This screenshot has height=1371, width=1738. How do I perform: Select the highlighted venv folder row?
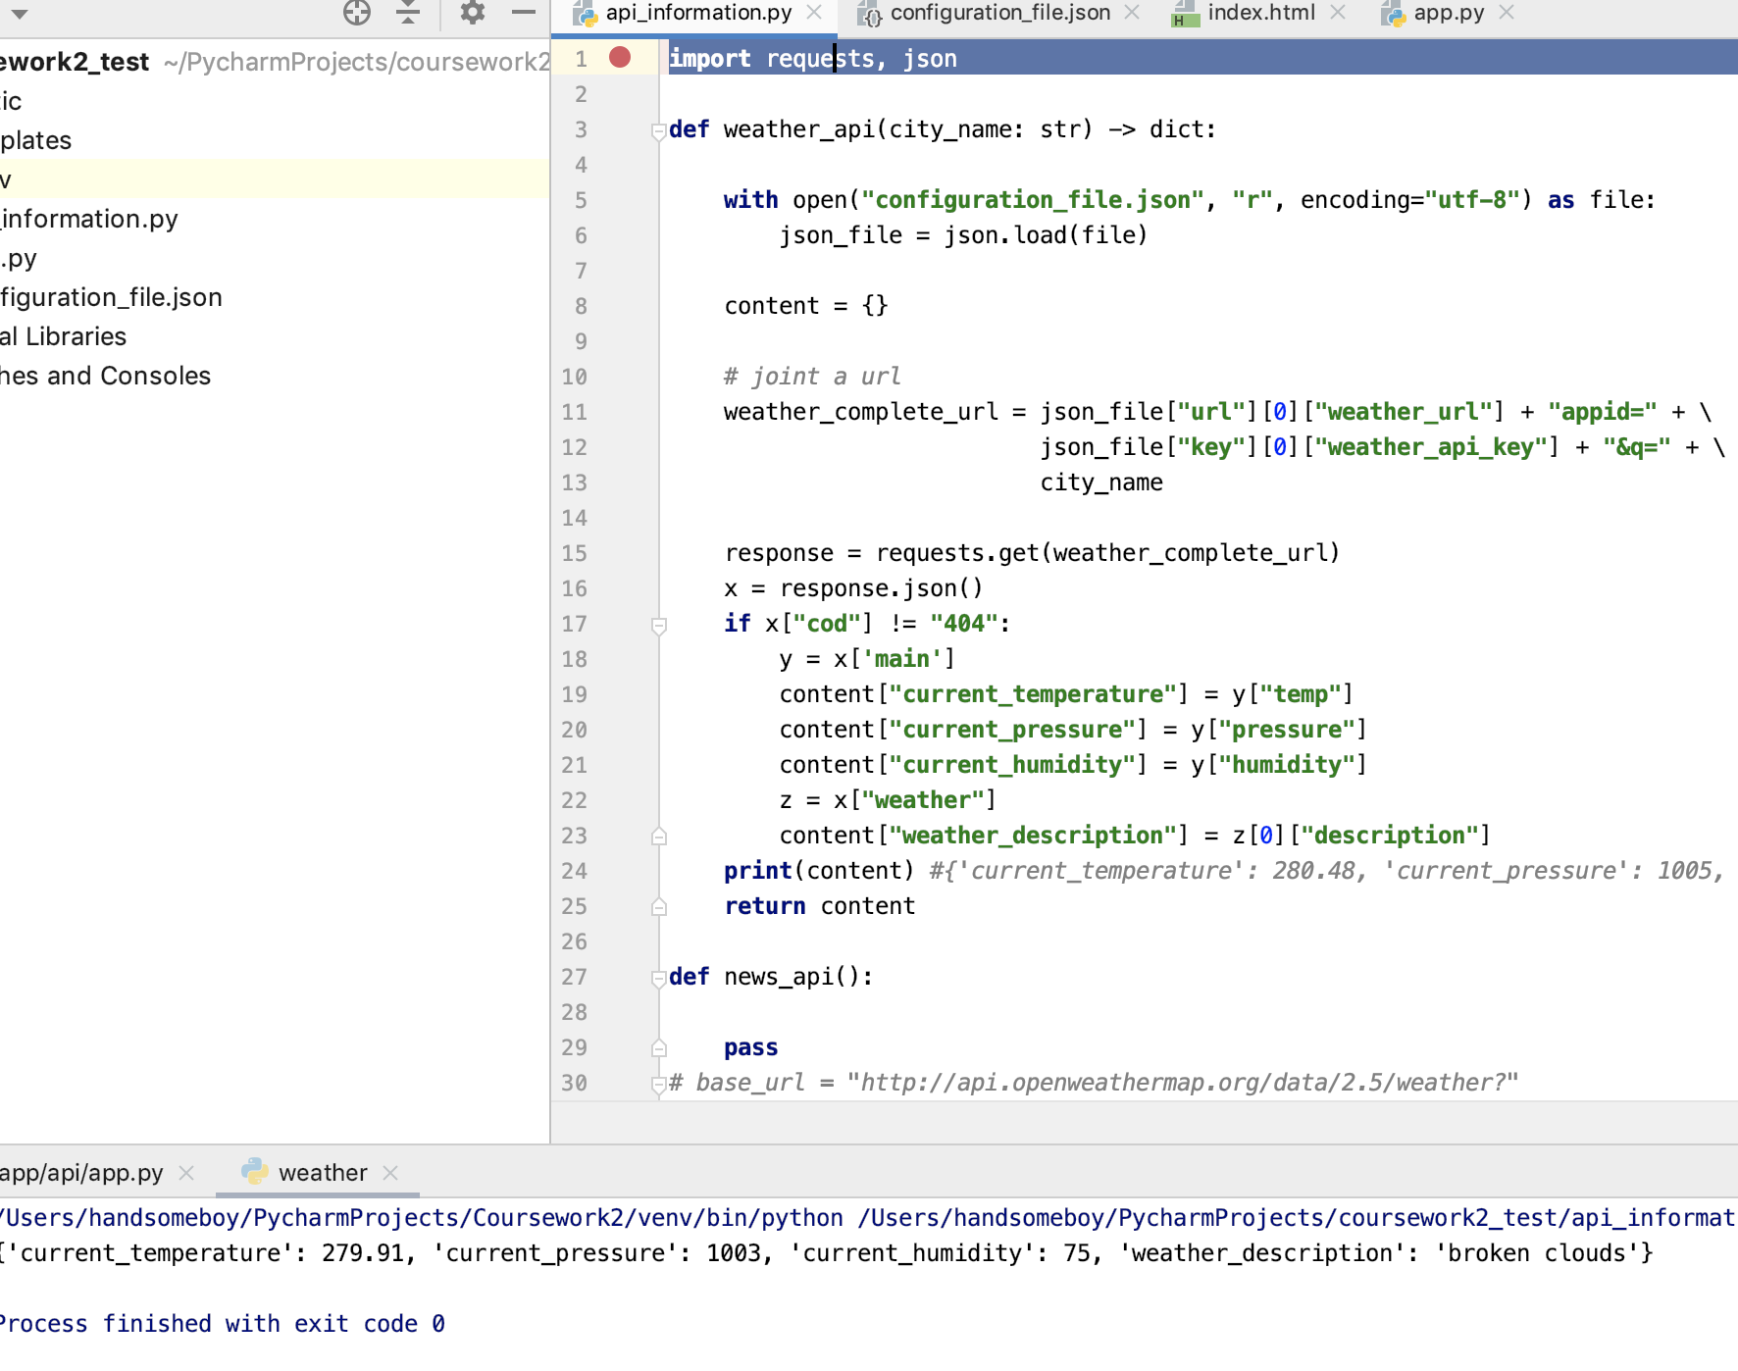pos(275,179)
